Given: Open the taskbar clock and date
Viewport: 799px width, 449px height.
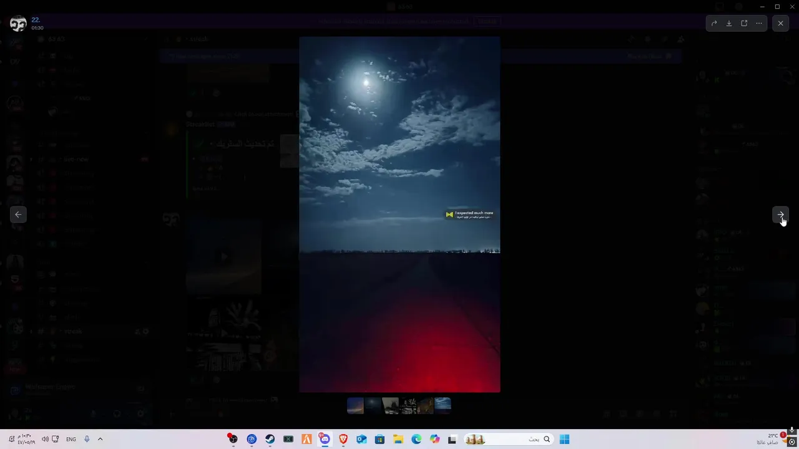Looking at the screenshot, I should [x=26, y=439].
